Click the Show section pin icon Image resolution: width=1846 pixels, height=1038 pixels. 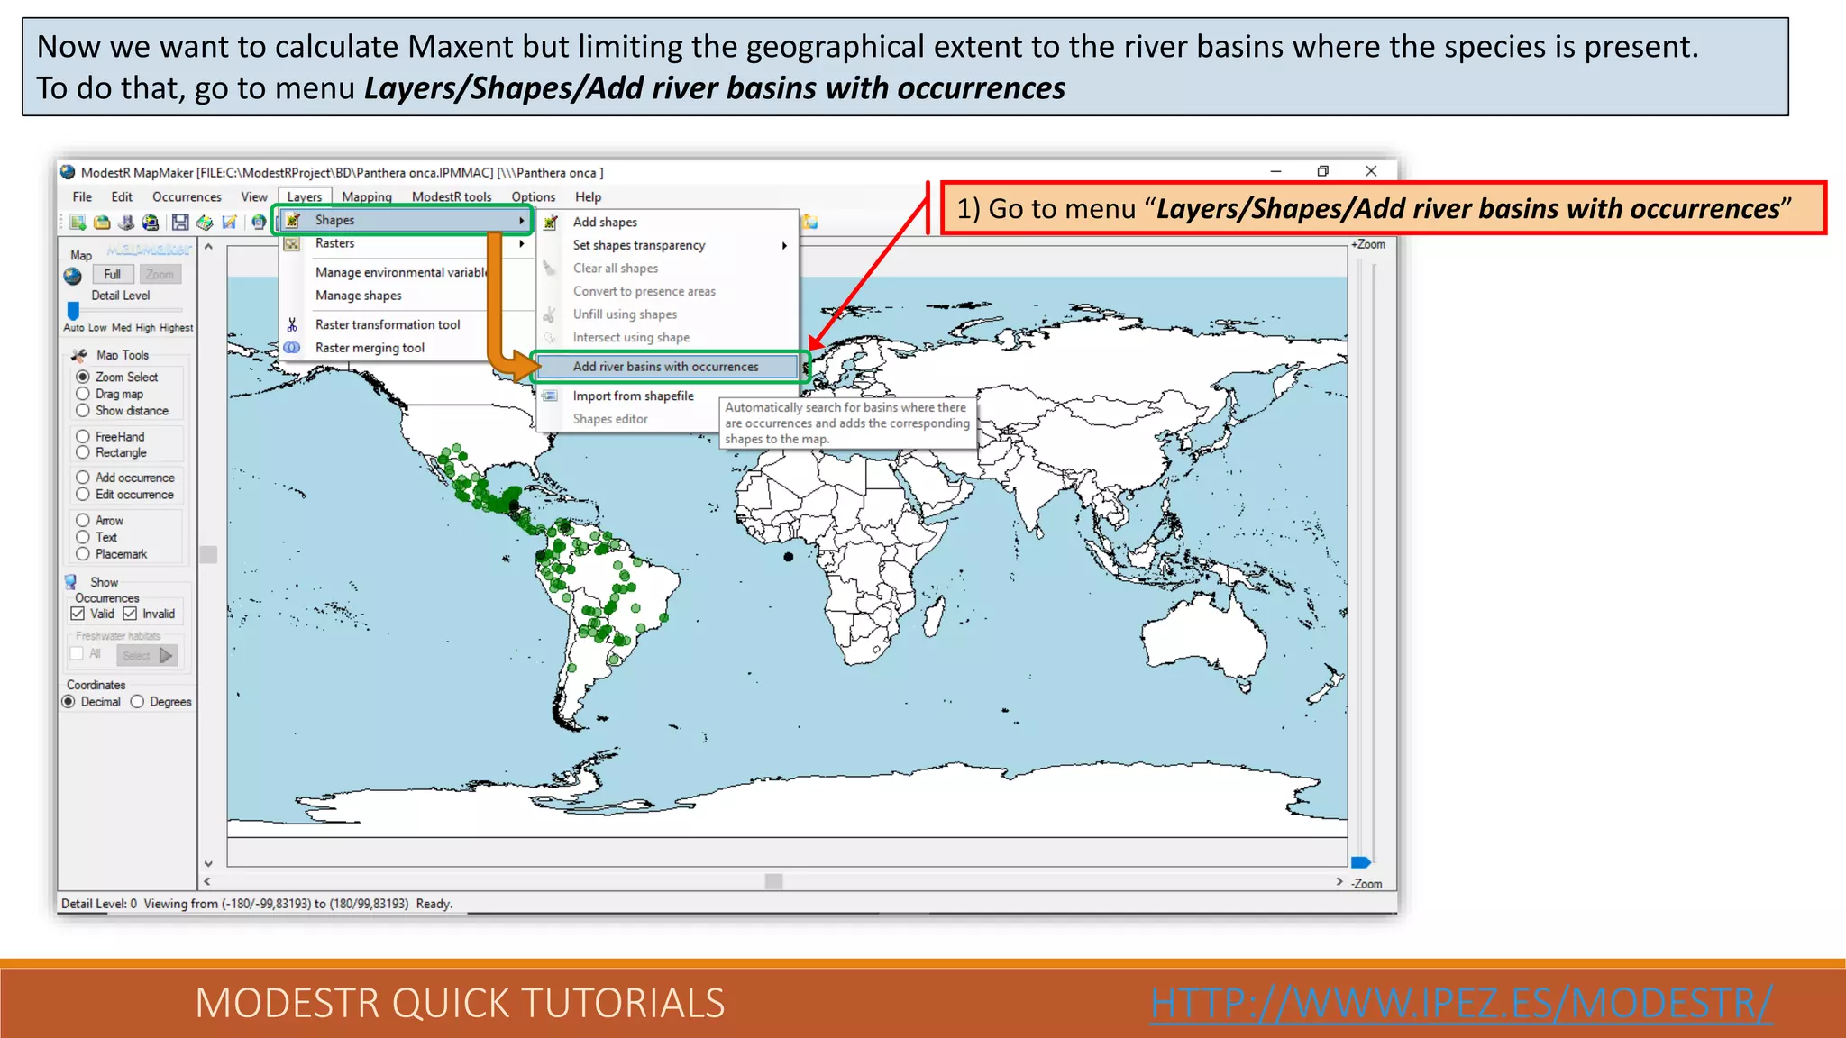click(x=70, y=582)
